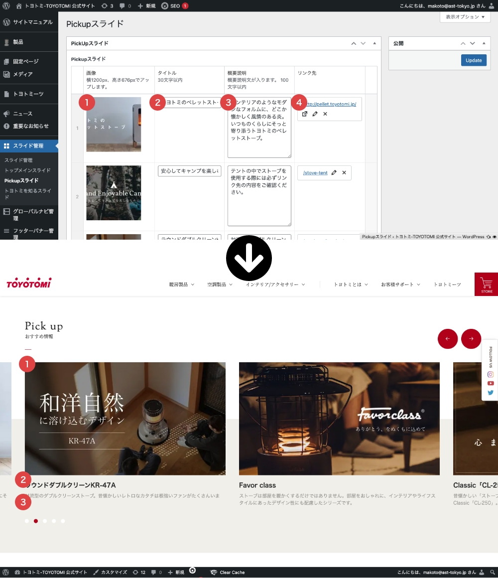Select スライド管理 main menu item
The width and height of the screenshot is (498, 578).
point(29,145)
